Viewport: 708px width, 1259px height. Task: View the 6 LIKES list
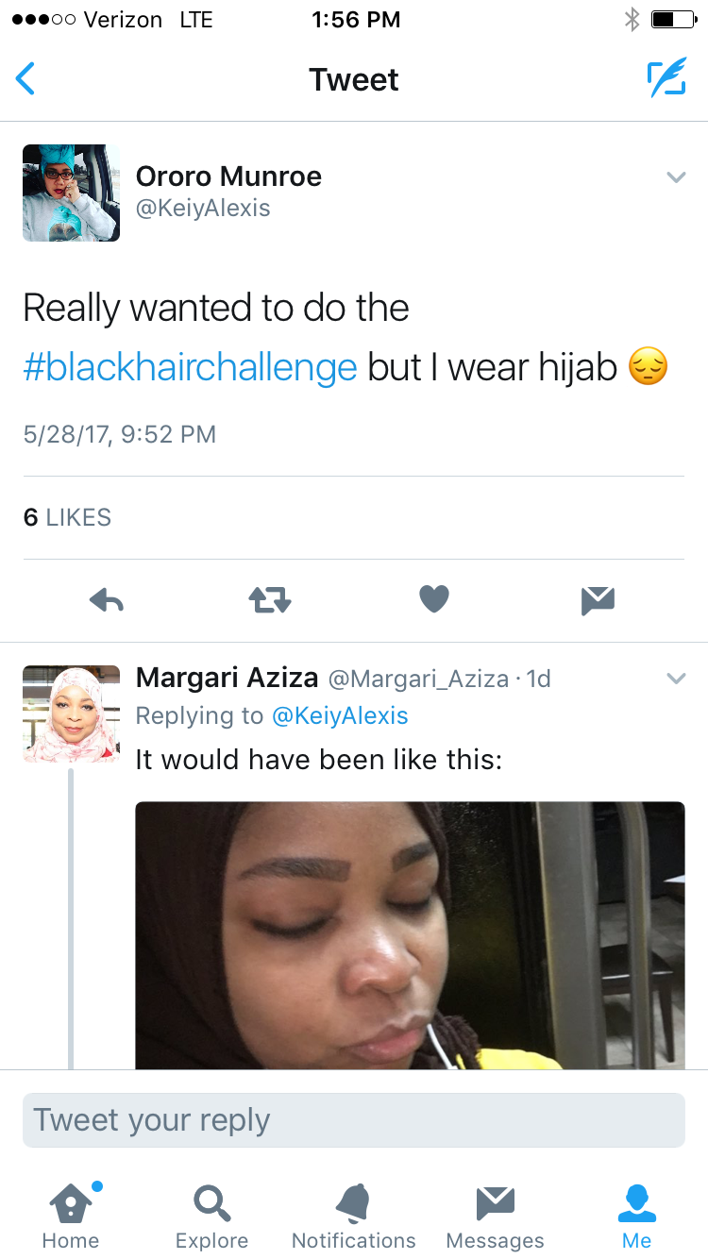pyautogui.click(x=67, y=517)
